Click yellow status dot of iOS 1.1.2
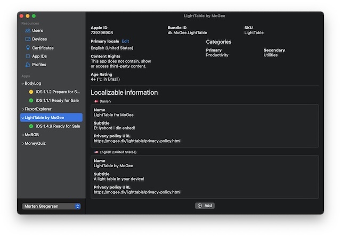The image size is (341, 237). [31, 92]
